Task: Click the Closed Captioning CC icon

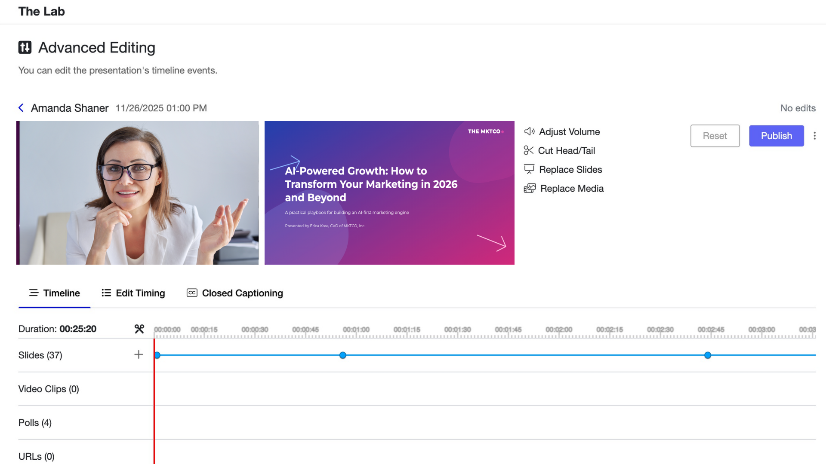Action: click(x=191, y=293)
